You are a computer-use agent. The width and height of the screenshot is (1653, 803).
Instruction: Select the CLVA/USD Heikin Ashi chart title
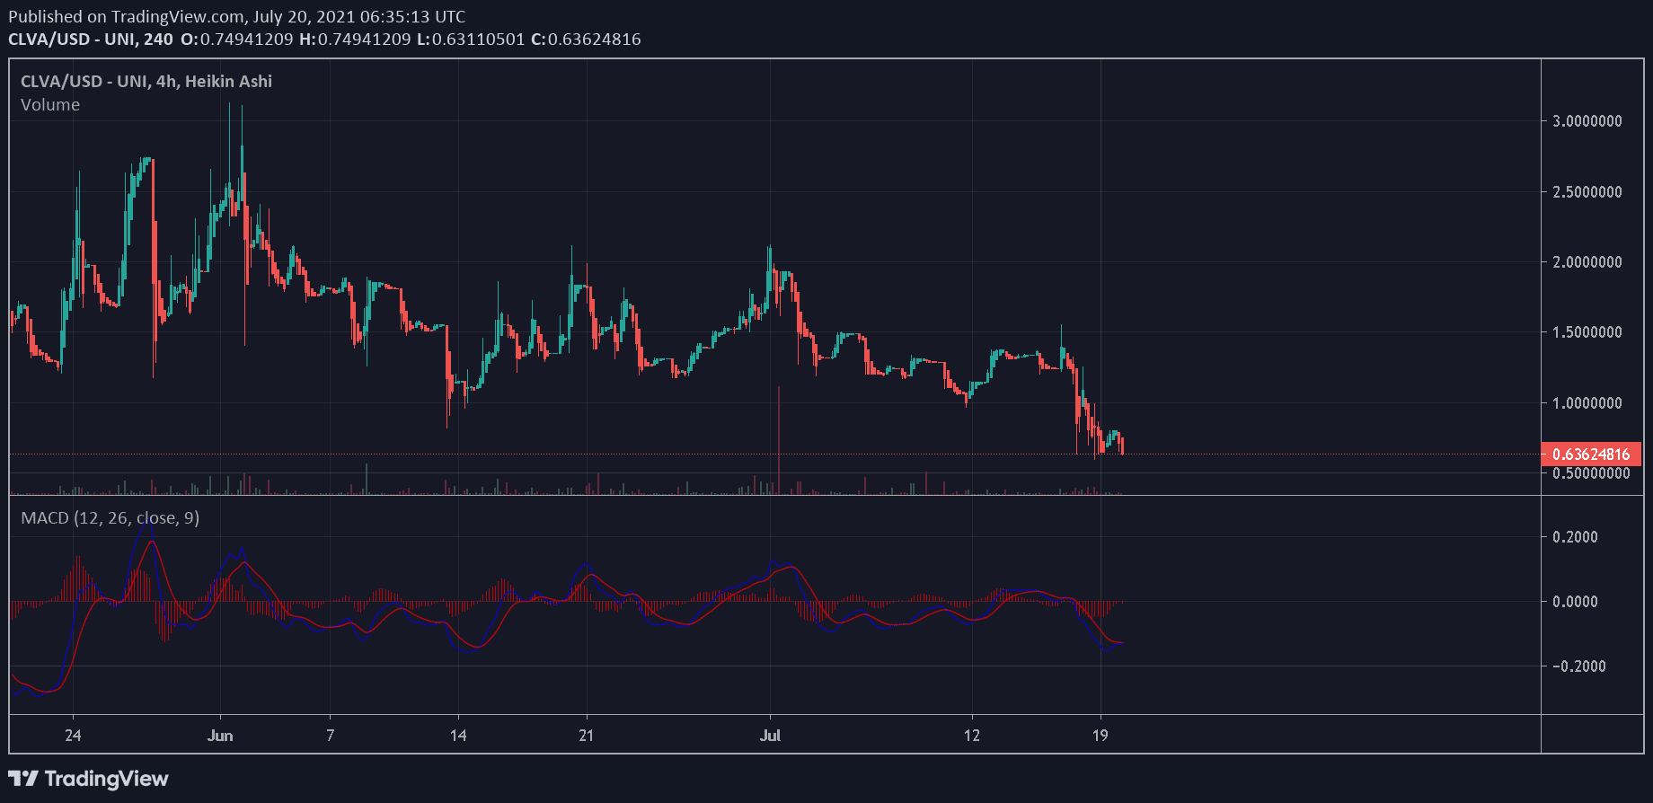tap(146, 82)
